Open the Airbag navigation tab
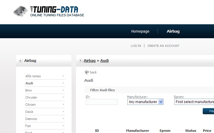The image size is (214, 133). coord(173,31)
